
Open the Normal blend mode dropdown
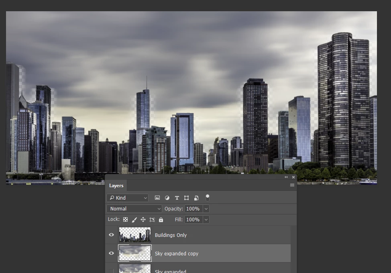pos(134,209)
